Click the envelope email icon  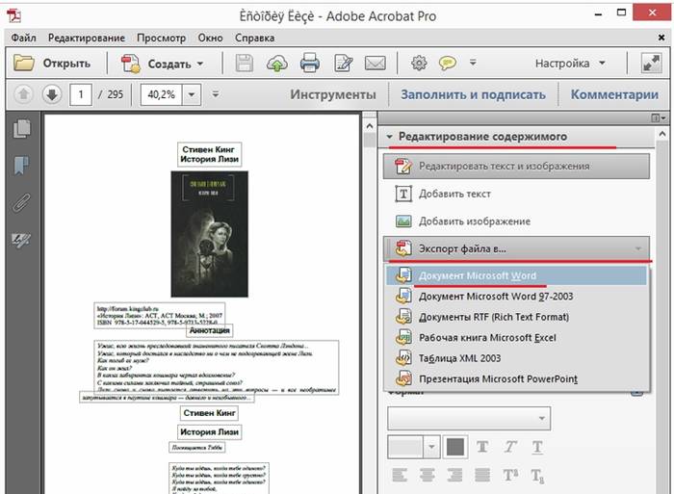coord(375,64)
